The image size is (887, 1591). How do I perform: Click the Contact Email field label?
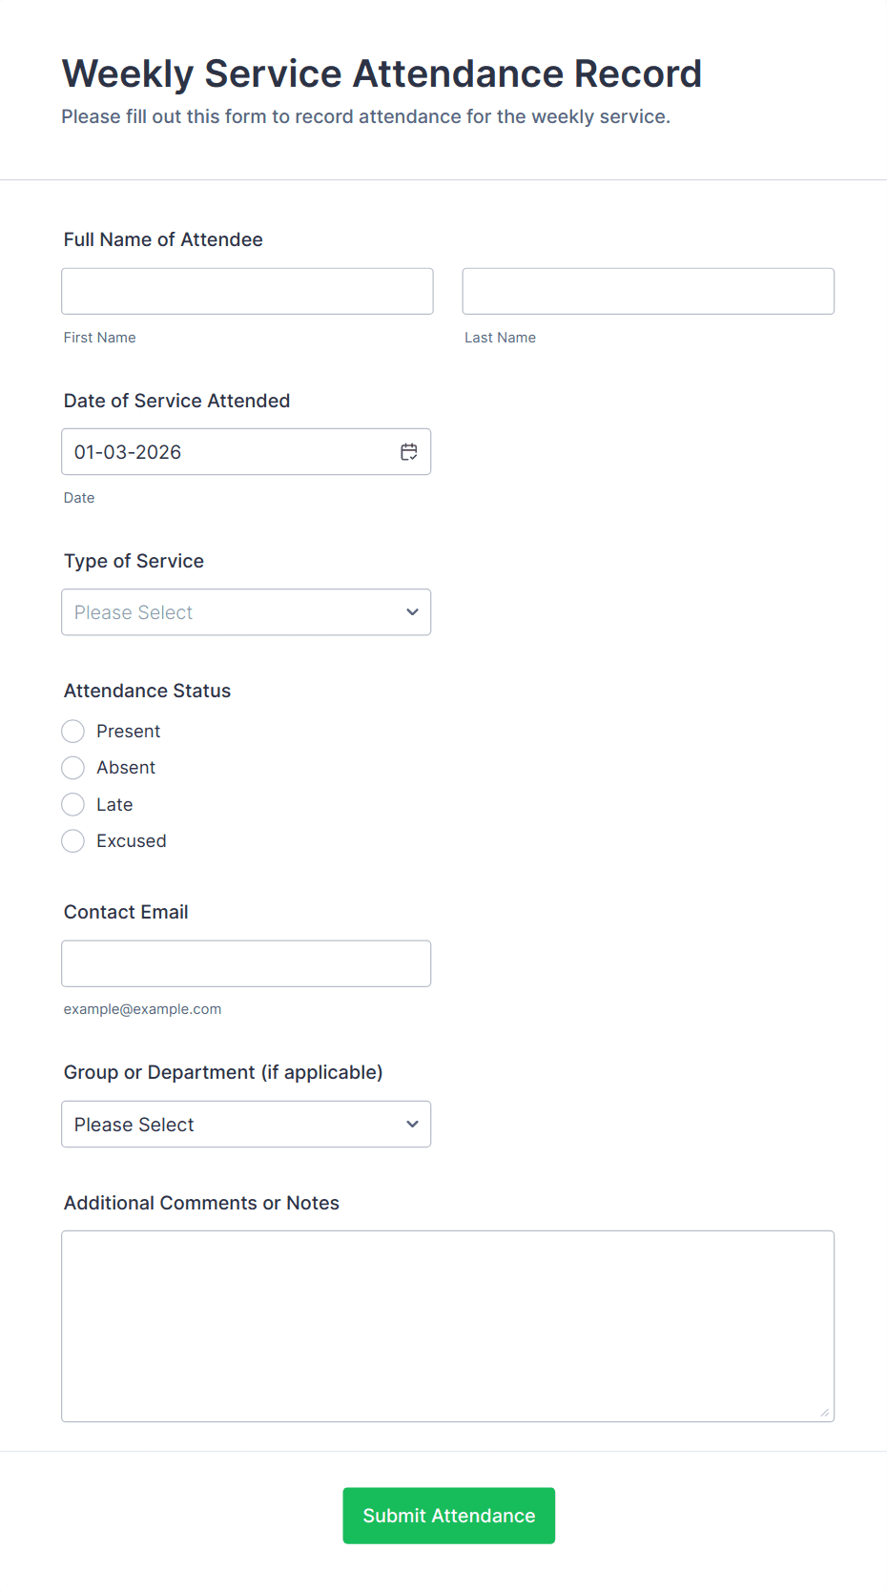pyautogui.click(x=126, y=912)
